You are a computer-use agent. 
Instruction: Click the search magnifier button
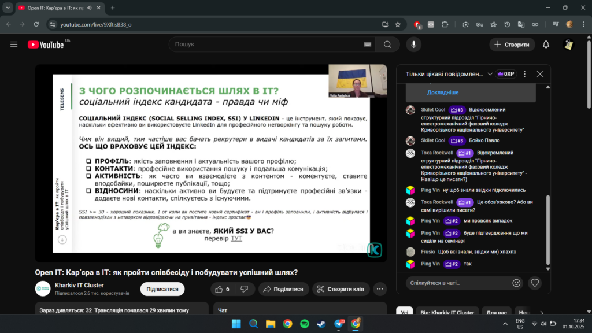coord(387,45)
